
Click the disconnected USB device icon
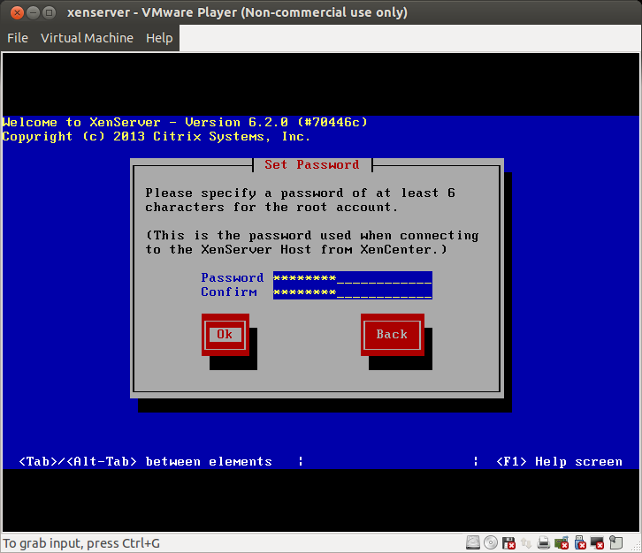tap(580, 542)
